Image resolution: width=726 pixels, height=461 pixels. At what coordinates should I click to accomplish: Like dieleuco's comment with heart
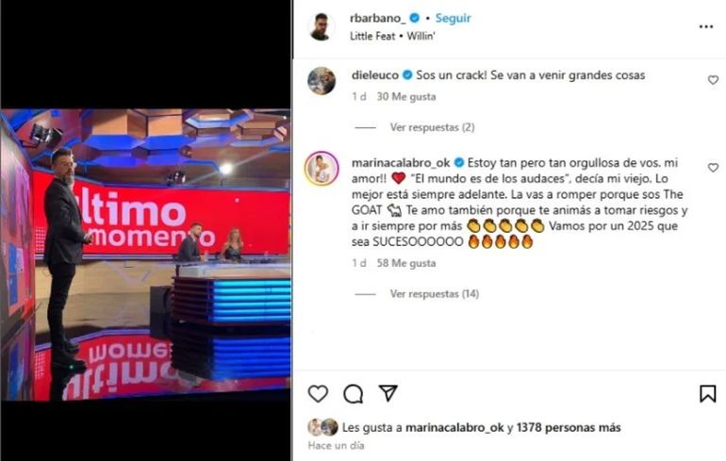713,80
